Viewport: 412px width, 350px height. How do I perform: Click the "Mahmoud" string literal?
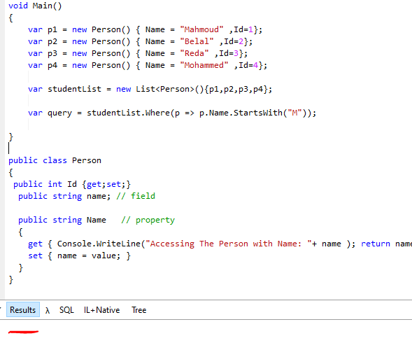click(x=201, y=29)
